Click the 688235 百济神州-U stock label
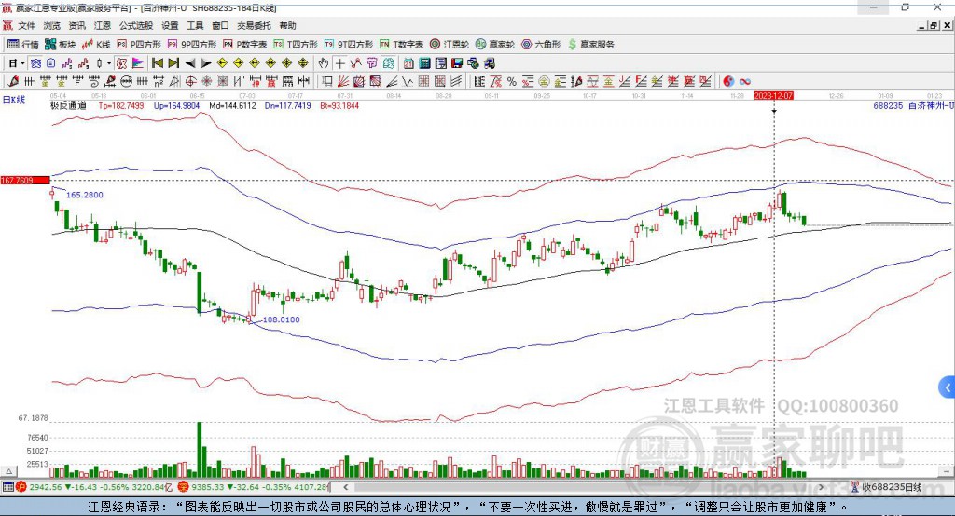The height and width of the screenshot is (516, 955). [x=914, y=105]
